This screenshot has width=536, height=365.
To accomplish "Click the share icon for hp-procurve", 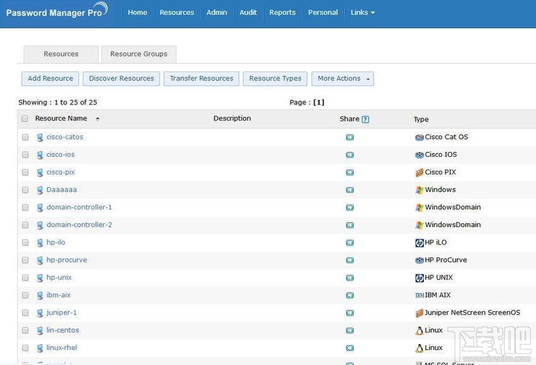I will point(350,261).
